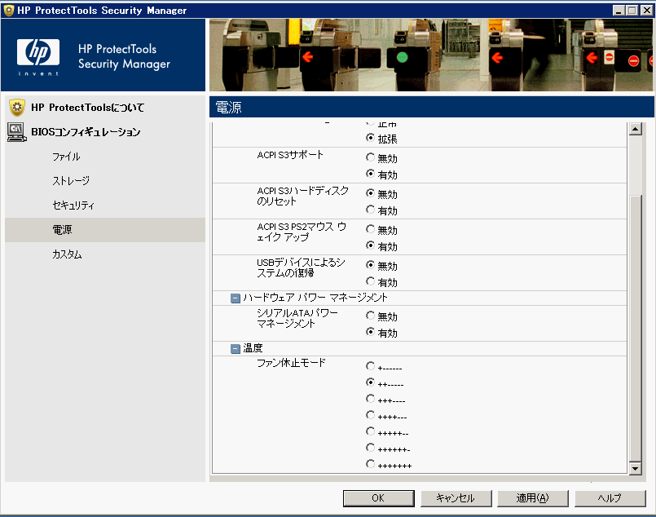Collapse the 温度 group
Image resolution: width=656 pixels, height=517 pixels.
click(236, 349)
